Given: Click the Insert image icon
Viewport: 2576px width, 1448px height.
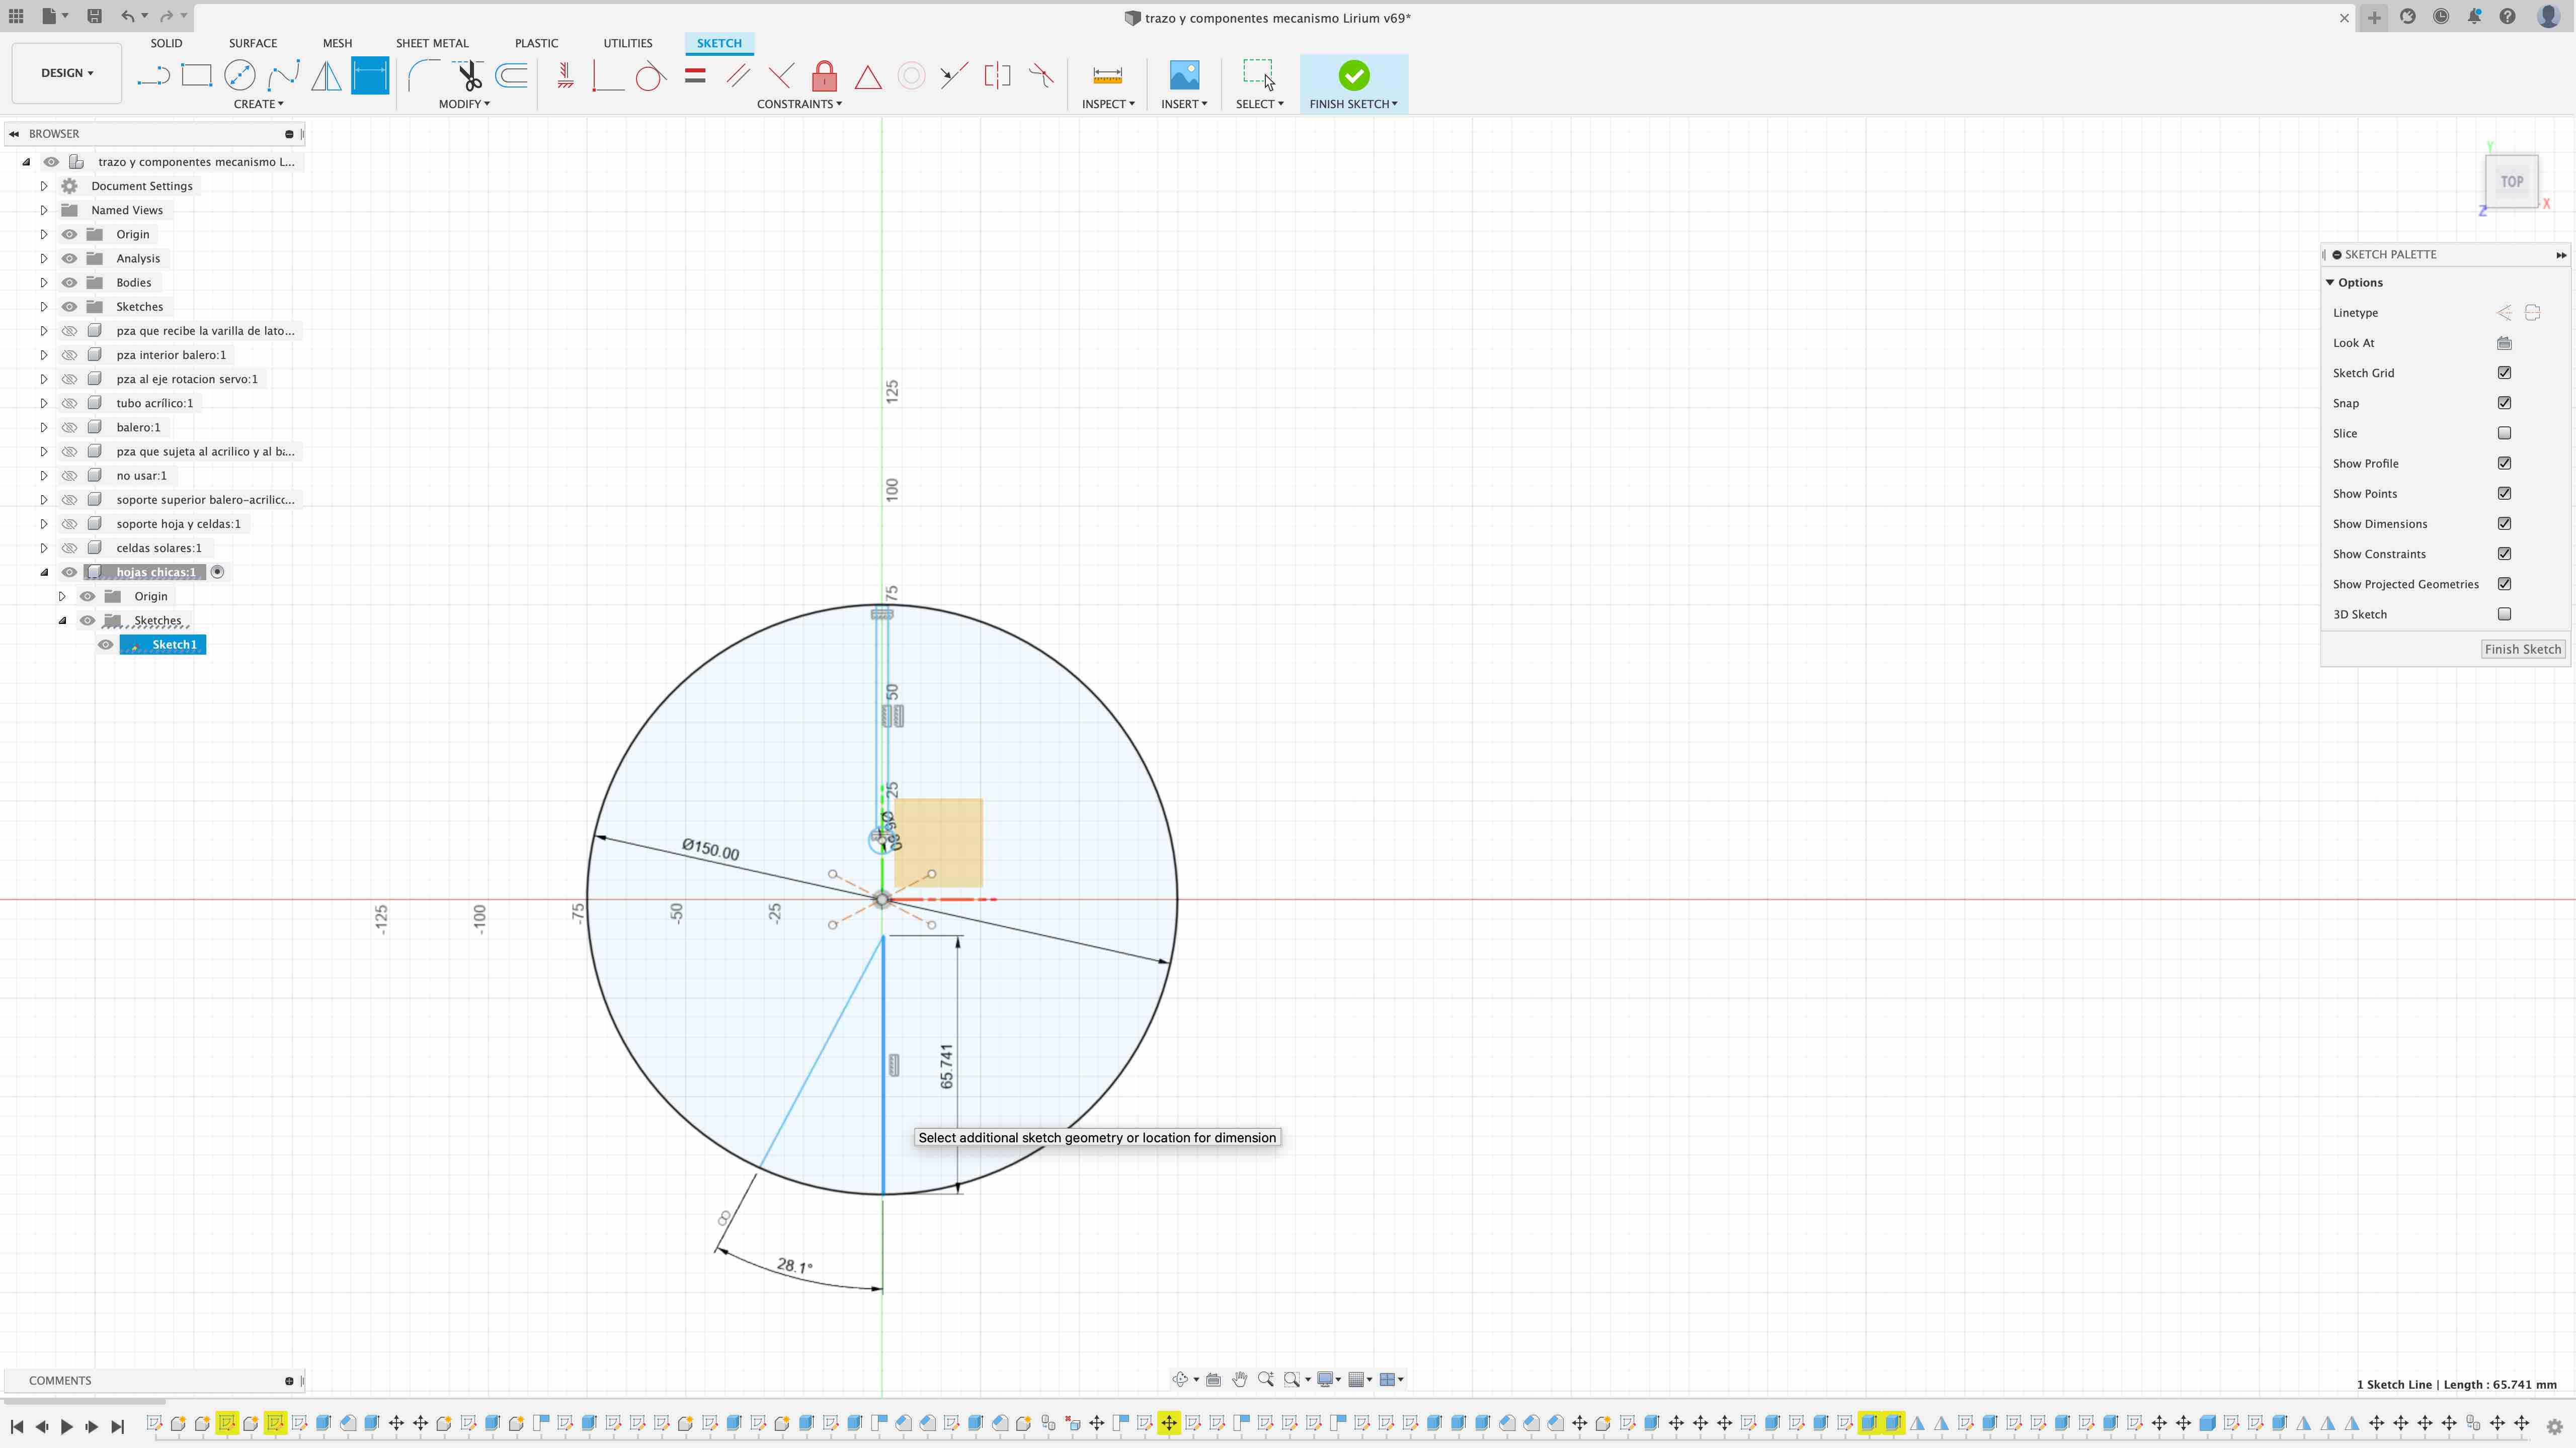Looking at the screenshot, I should 1184,76.
